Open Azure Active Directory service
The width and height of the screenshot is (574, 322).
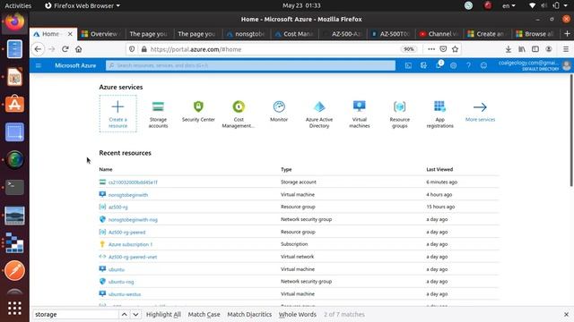coord(319,114)
